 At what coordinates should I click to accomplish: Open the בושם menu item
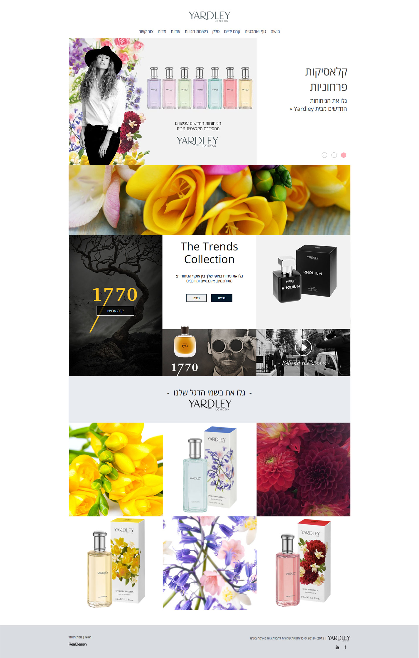pos(275,31)
